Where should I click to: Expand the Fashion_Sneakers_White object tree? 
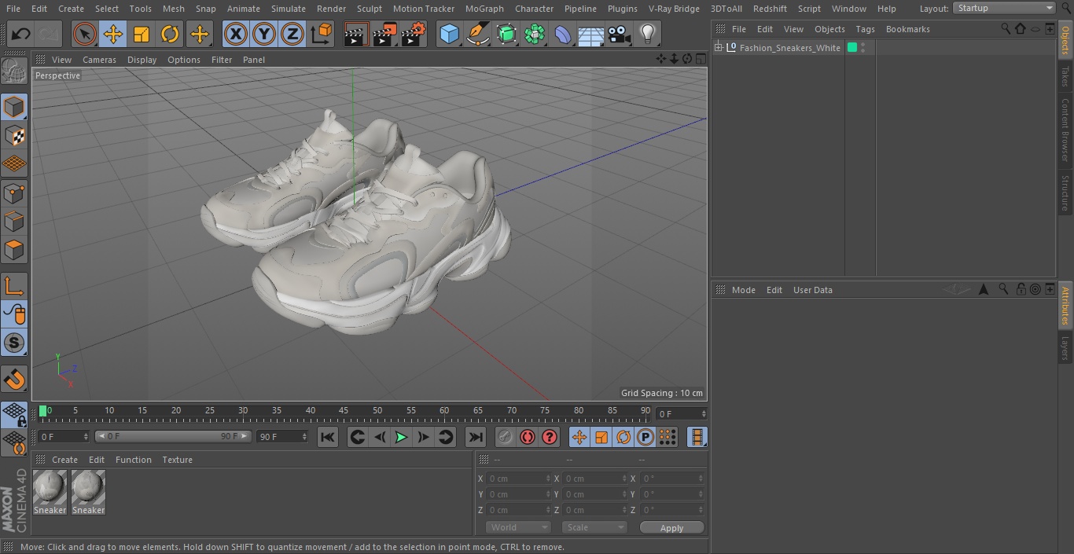tap(718, 48)
